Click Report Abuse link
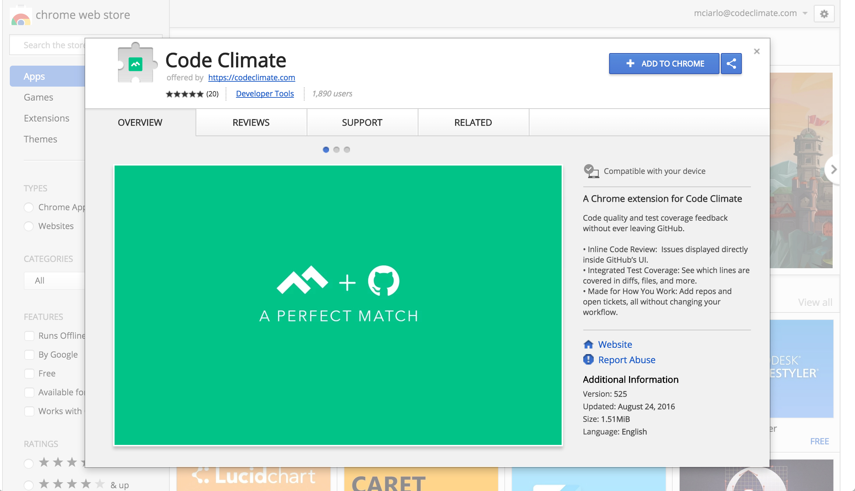 point(627,360)
